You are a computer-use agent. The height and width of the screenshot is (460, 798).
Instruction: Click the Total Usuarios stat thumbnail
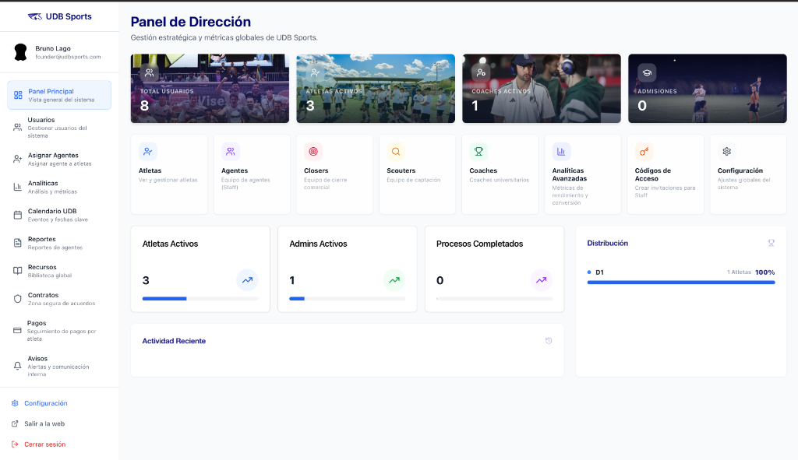(210, 89)
